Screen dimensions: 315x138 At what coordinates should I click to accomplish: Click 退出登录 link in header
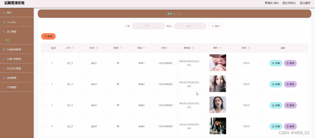[305, 3]
